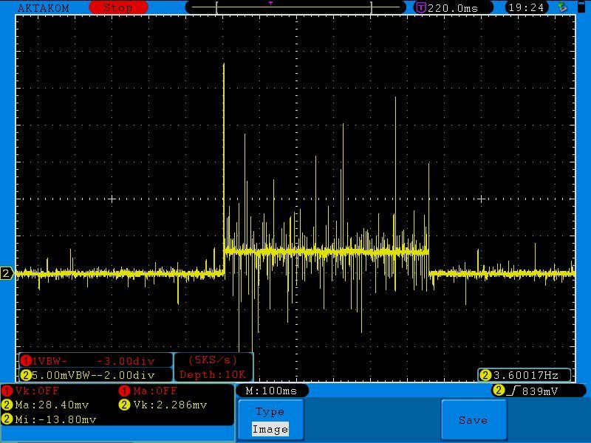Click the USB connection icon in top bar
This screenshot has height=443, width=591.
click(x=563, y=7)
